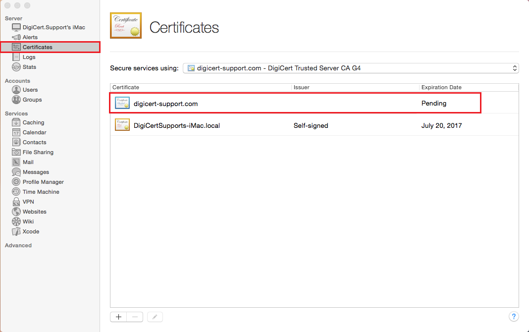
Task: Select Users under Accounts
Action: (x=30, y=90)
